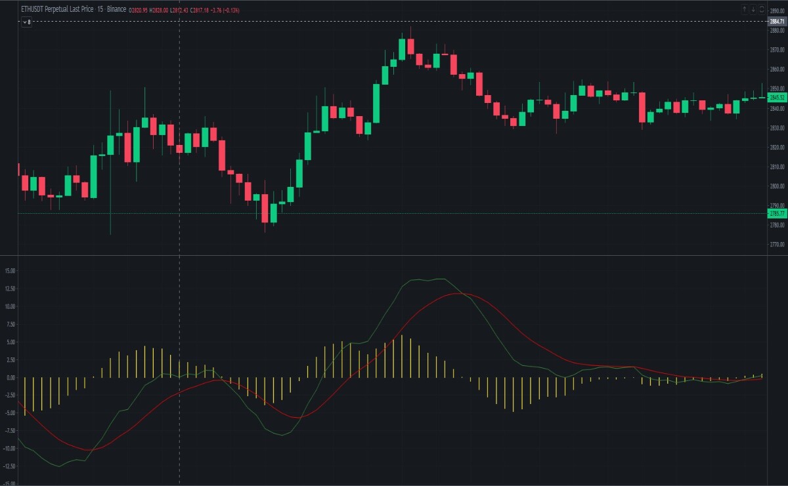Click the 2770.00 price axis label
Viewport: 788px width, 486px height.
[777, 245]
